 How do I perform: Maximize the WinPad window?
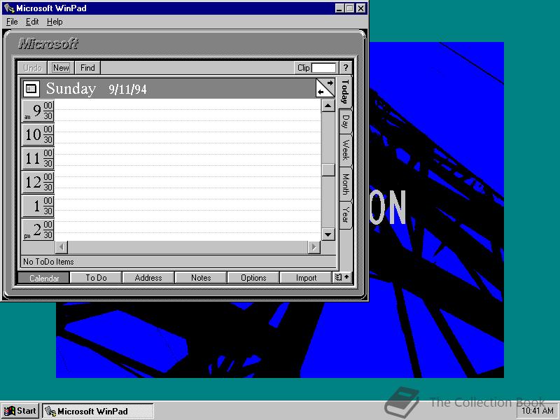click(349, 8)
